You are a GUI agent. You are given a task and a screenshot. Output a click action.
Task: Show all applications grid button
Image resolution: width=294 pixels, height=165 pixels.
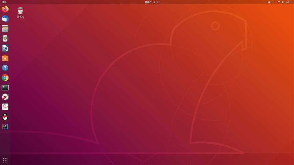point(5,160)
